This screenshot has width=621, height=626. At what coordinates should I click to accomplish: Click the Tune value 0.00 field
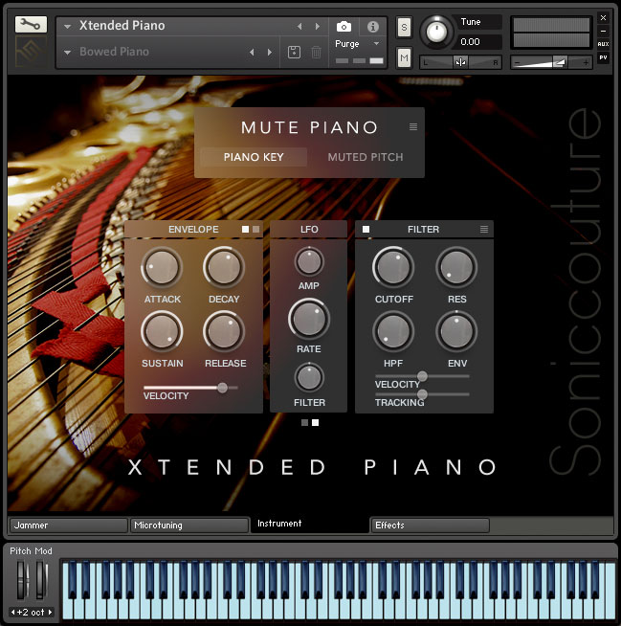[477, 41]
